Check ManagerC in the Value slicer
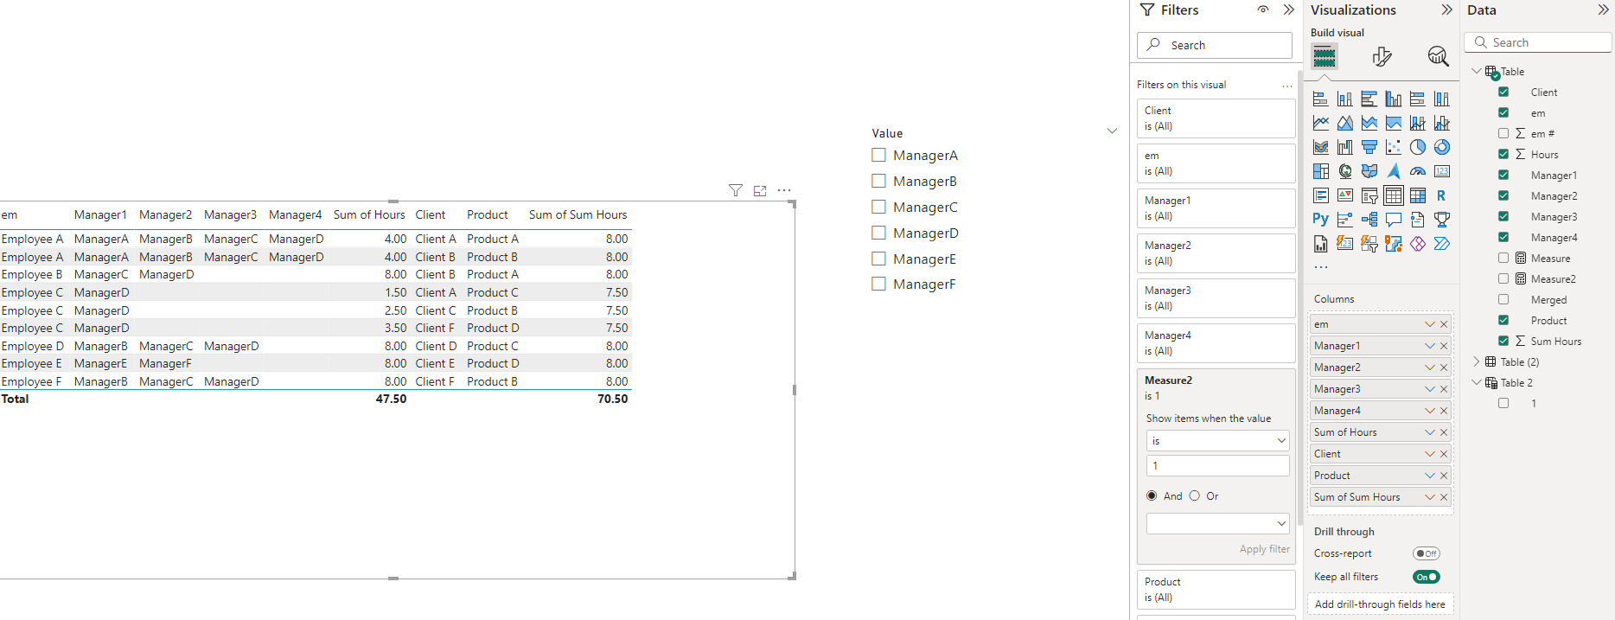 pos(878,208)
